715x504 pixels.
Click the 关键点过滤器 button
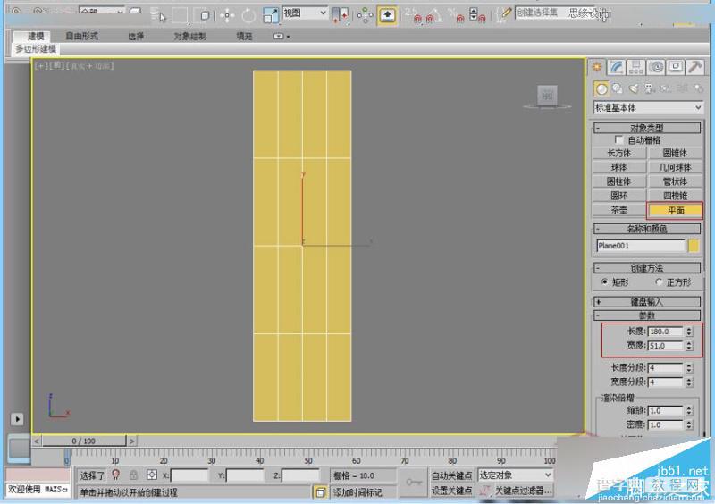pyautogui.click(x=523, y=491)
